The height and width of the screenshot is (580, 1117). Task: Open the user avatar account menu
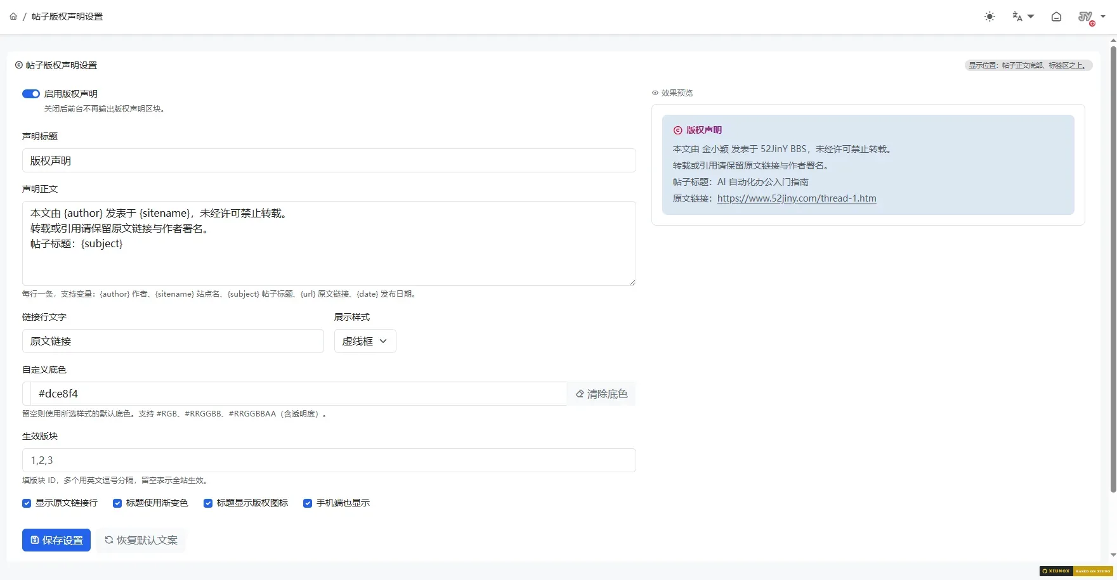point(1091,17)
